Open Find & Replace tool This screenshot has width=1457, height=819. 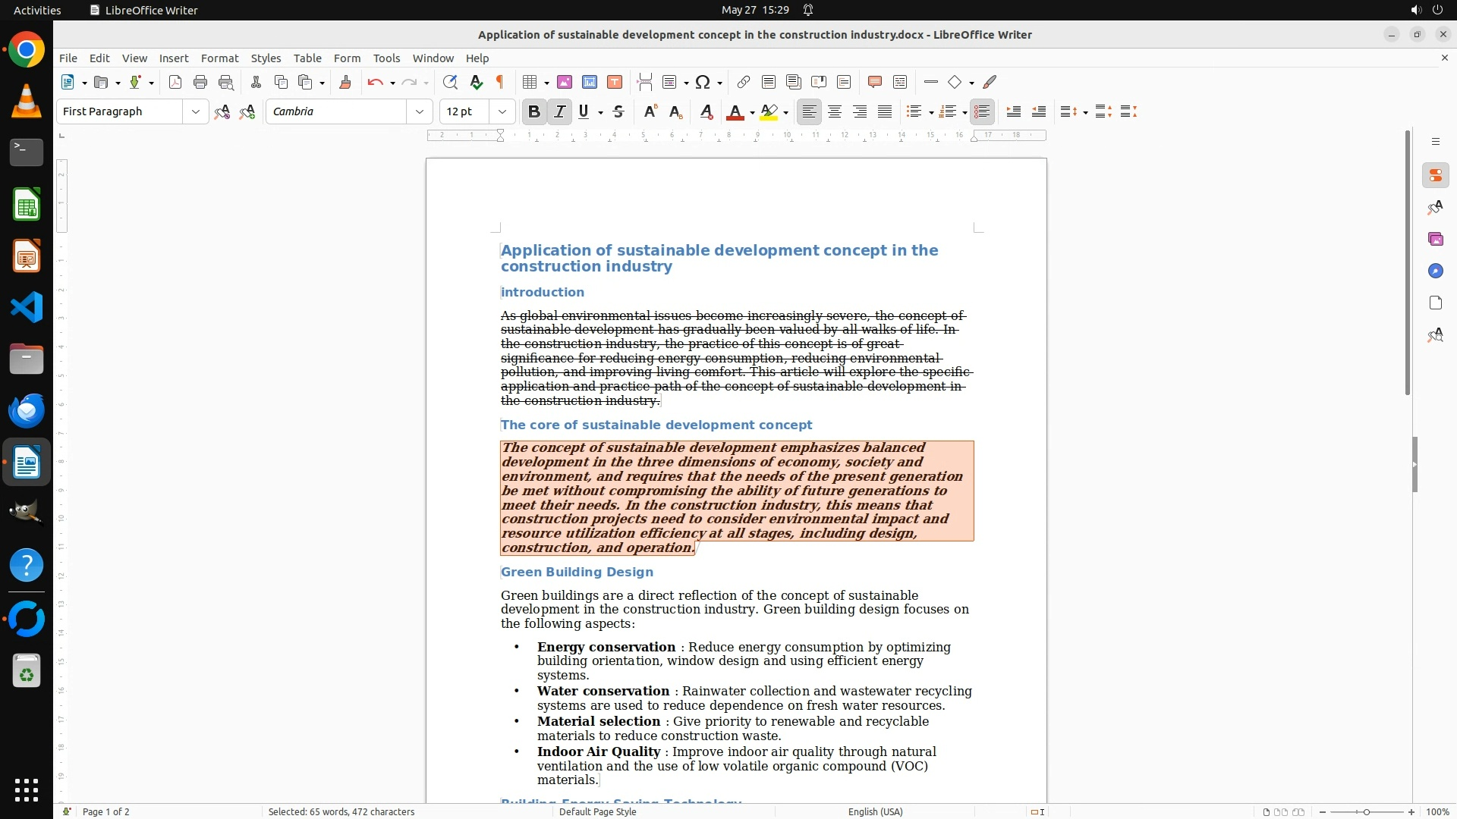point(450,83)
